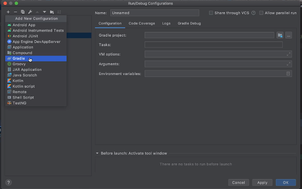Click into the Tasks input field

pos(213,45)
